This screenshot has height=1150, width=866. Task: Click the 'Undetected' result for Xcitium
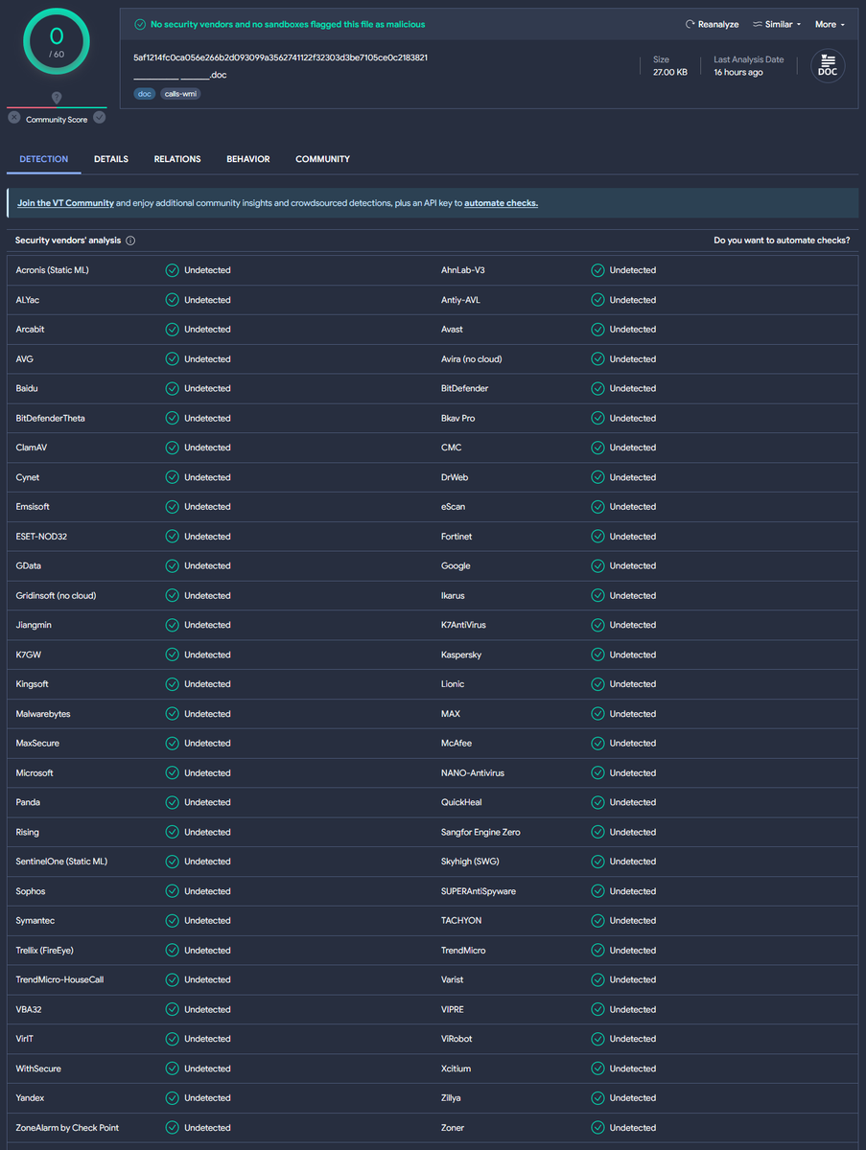tap(632, 1069)
